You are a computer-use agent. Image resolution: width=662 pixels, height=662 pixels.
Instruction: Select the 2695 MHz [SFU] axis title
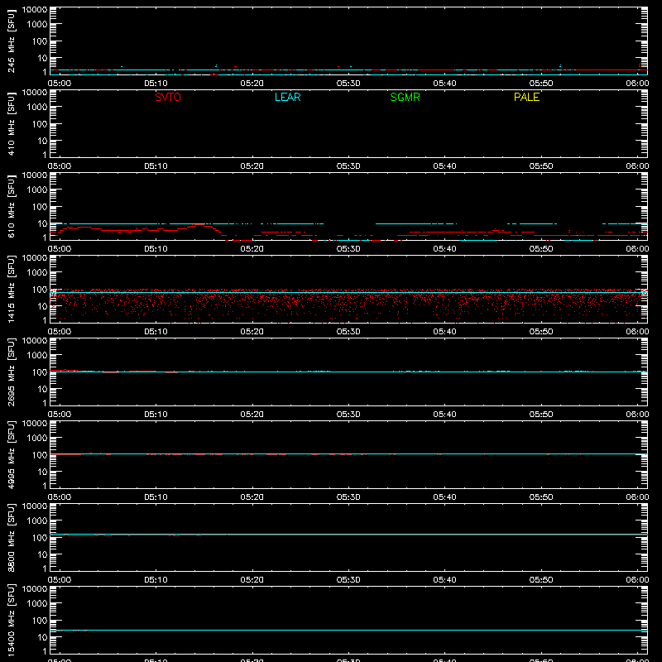pos(11,372)
